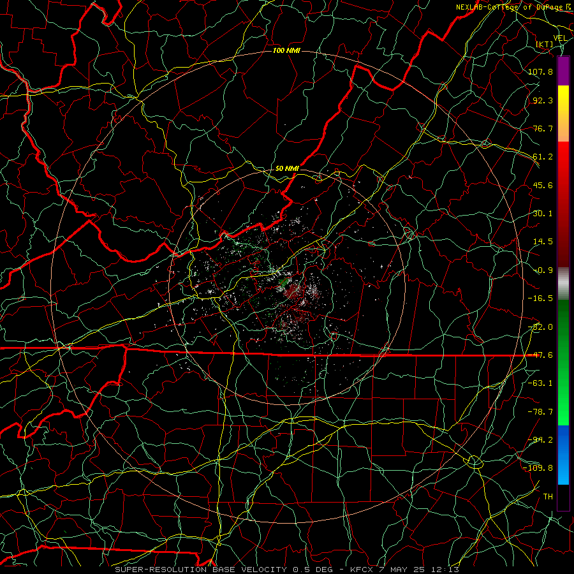Click the 50 NMI range ring label
574x574 pixels.
287,168
